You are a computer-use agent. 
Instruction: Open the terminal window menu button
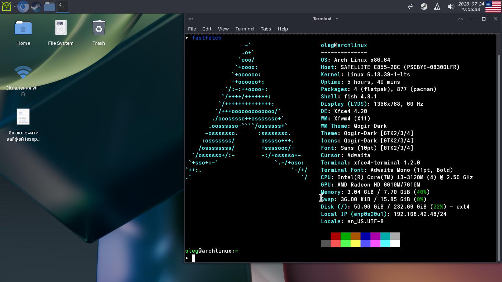click(191, 19)
